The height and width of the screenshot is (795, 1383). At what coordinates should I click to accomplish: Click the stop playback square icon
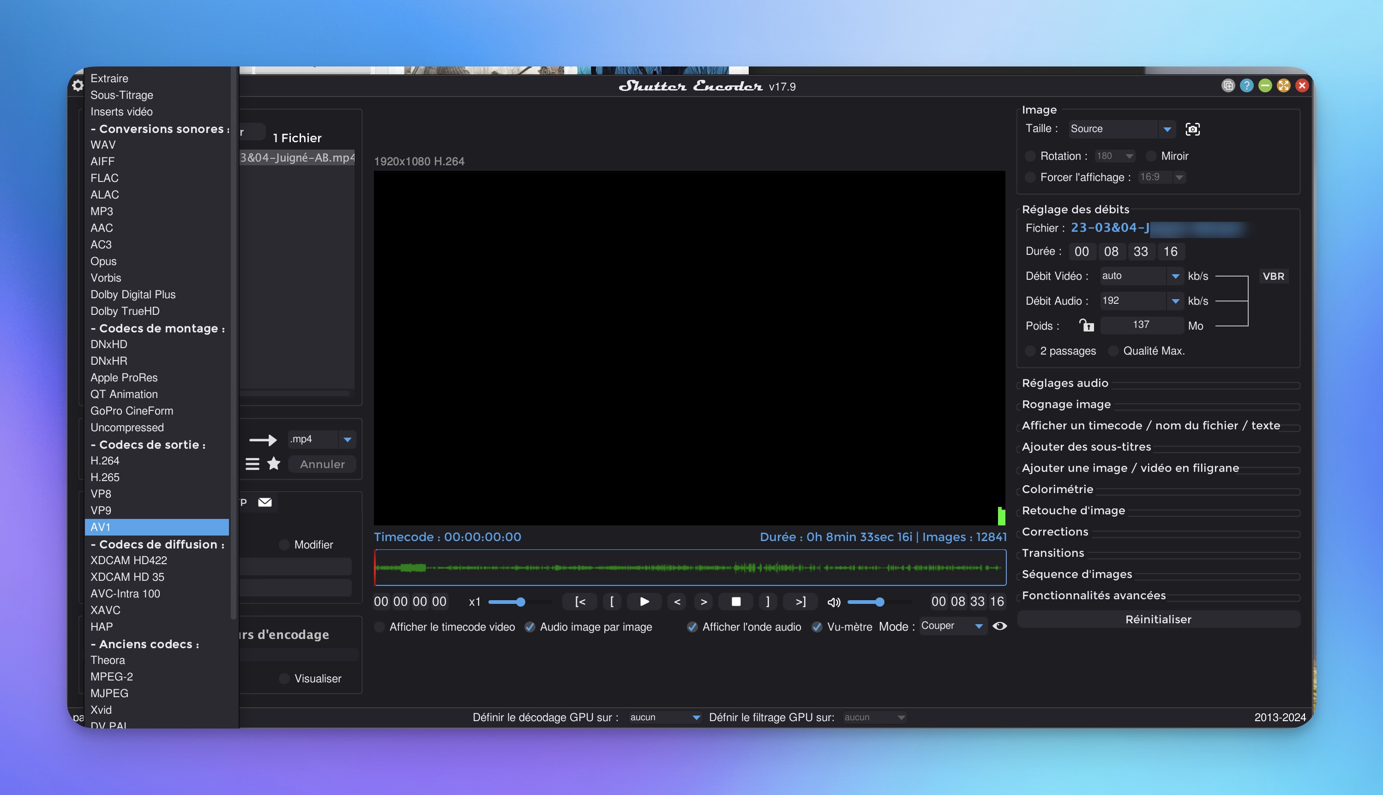(736, 601)
